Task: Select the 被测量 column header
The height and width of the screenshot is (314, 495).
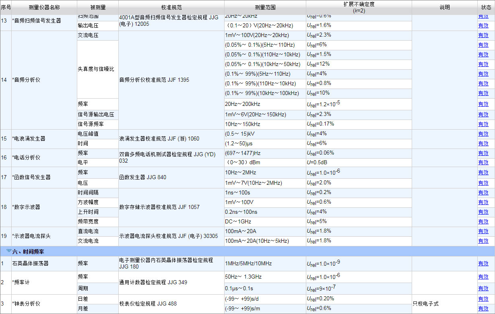Action: click(x=98, y=8)
